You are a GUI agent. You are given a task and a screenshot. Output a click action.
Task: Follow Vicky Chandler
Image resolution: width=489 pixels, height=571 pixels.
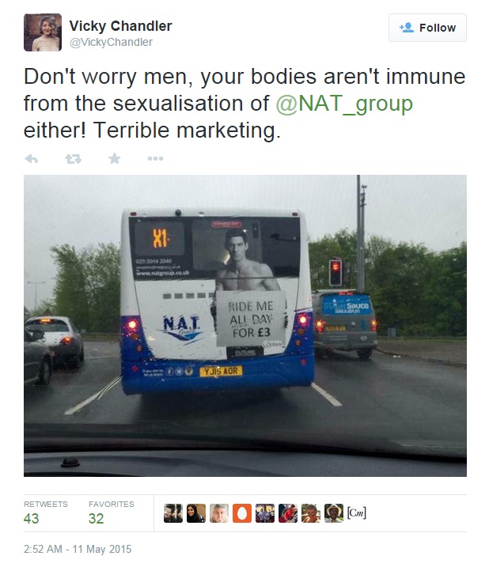427,28
